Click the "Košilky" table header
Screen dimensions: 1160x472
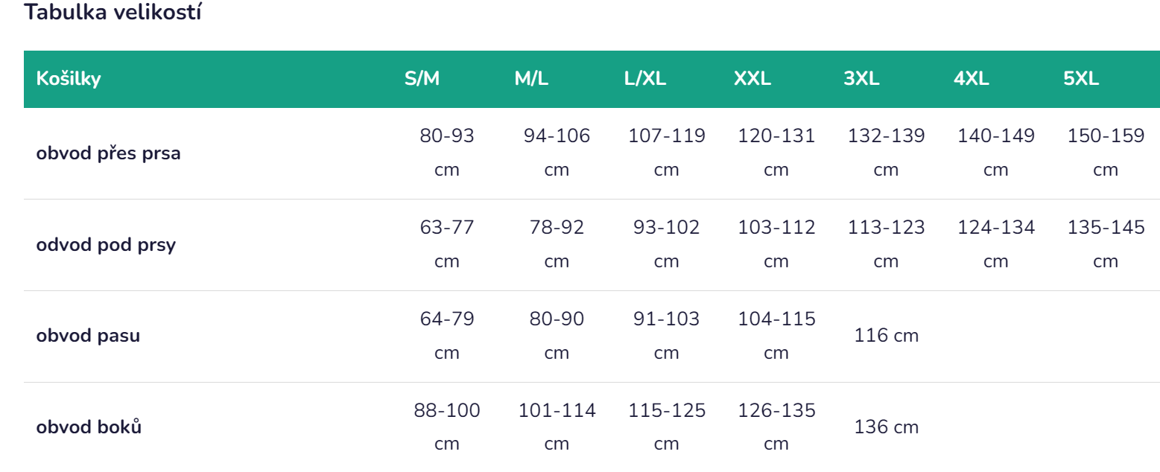69,79
